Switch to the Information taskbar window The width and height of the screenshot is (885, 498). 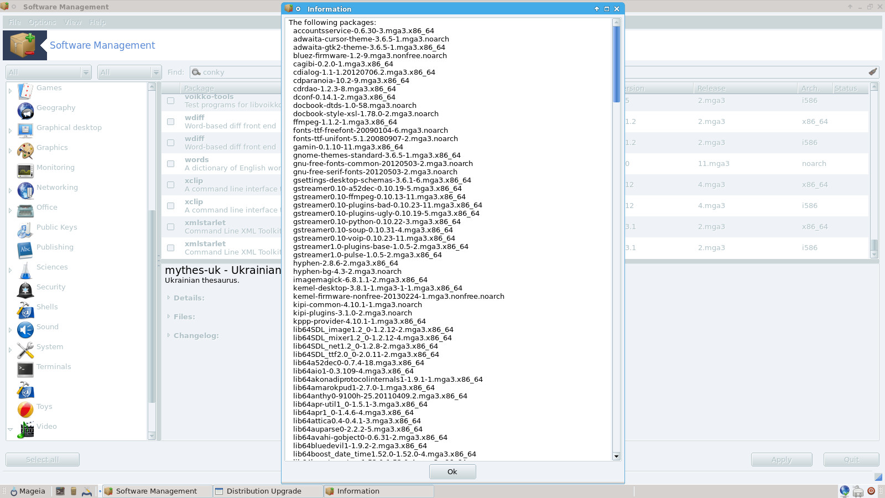(x=379, y=491)
